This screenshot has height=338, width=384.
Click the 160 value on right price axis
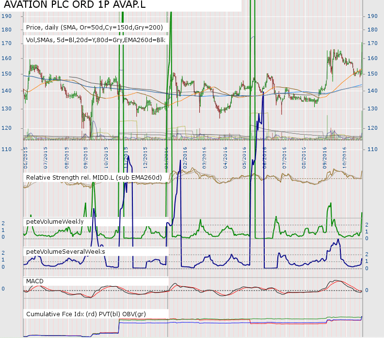tap(372, 58)
